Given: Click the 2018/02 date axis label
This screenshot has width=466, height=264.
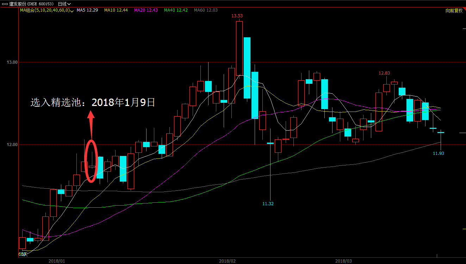Looking at the screenshot, I should tap(227, 261).
